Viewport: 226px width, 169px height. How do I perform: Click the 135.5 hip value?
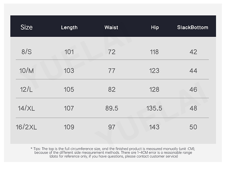tap(154, 108)
